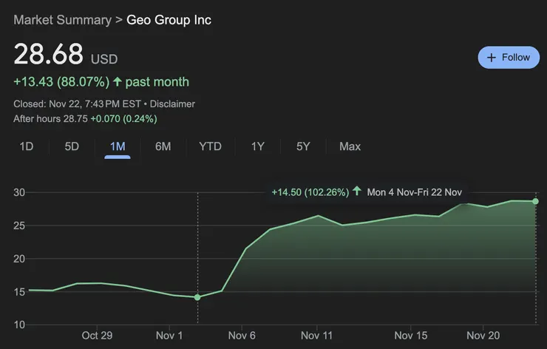Click the chart end point marker on Nov 22

tap(535, 201)
